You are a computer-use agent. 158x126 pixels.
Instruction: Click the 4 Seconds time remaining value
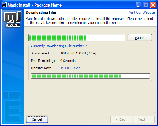[68, 61]
